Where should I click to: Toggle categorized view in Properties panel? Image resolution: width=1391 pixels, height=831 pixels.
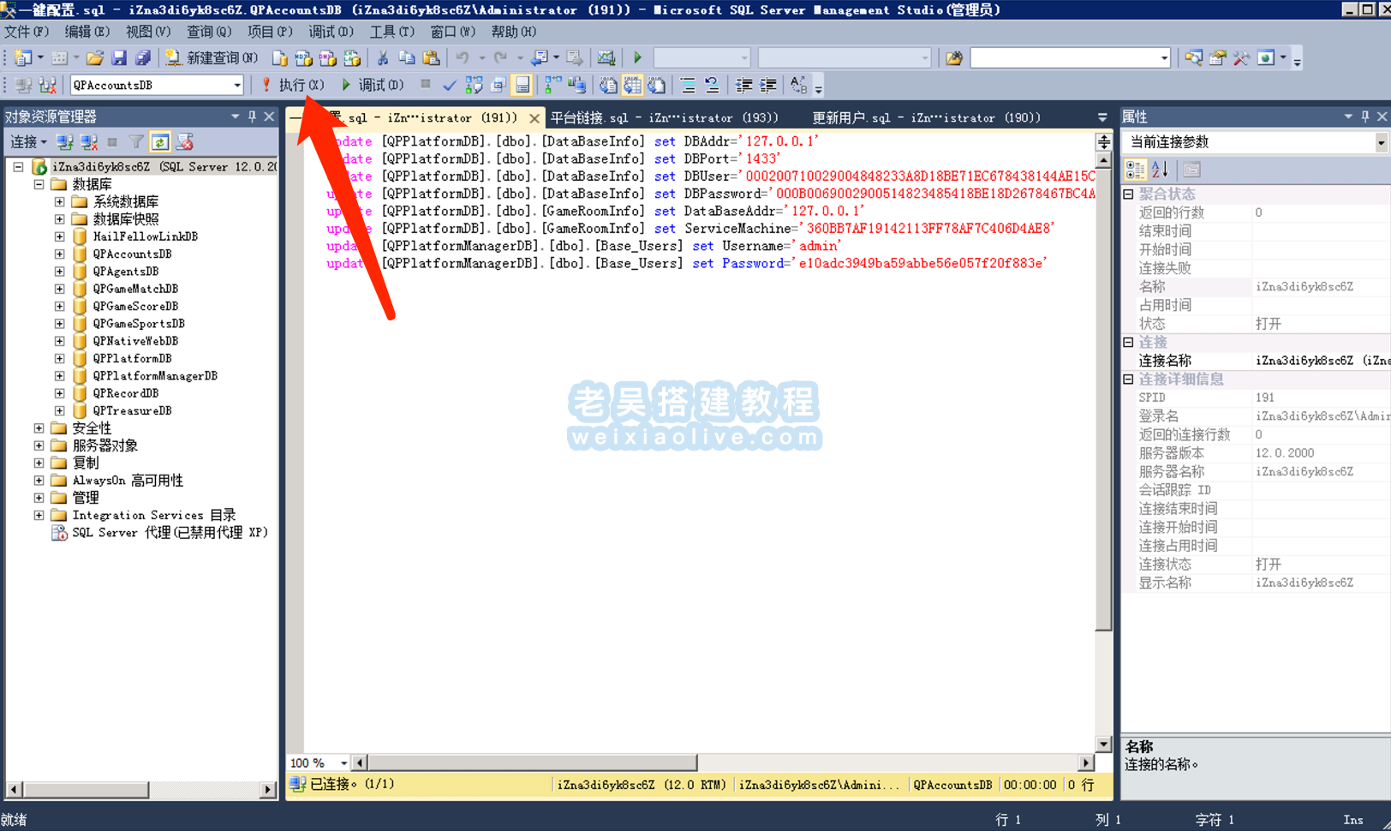(x=1135, y=169)
